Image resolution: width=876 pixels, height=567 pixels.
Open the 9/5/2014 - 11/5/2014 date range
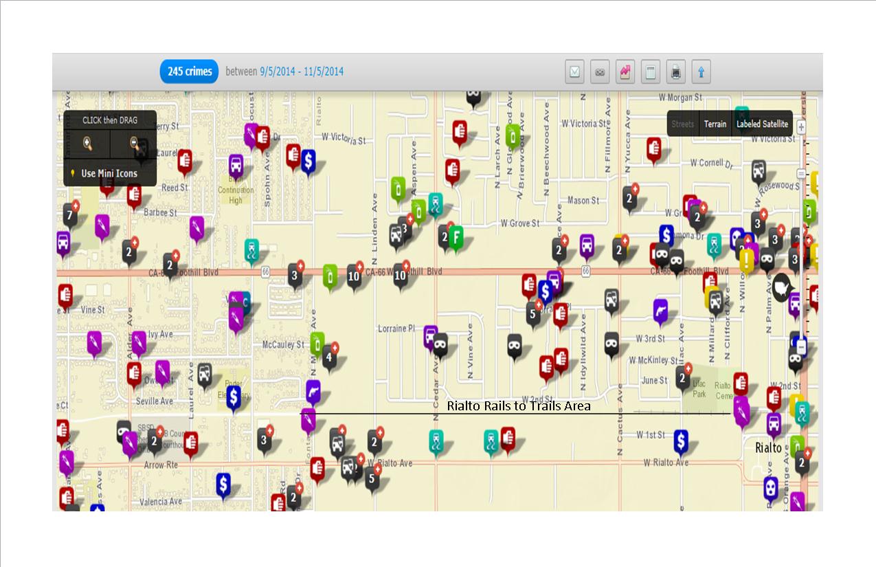tap(302, 71)
